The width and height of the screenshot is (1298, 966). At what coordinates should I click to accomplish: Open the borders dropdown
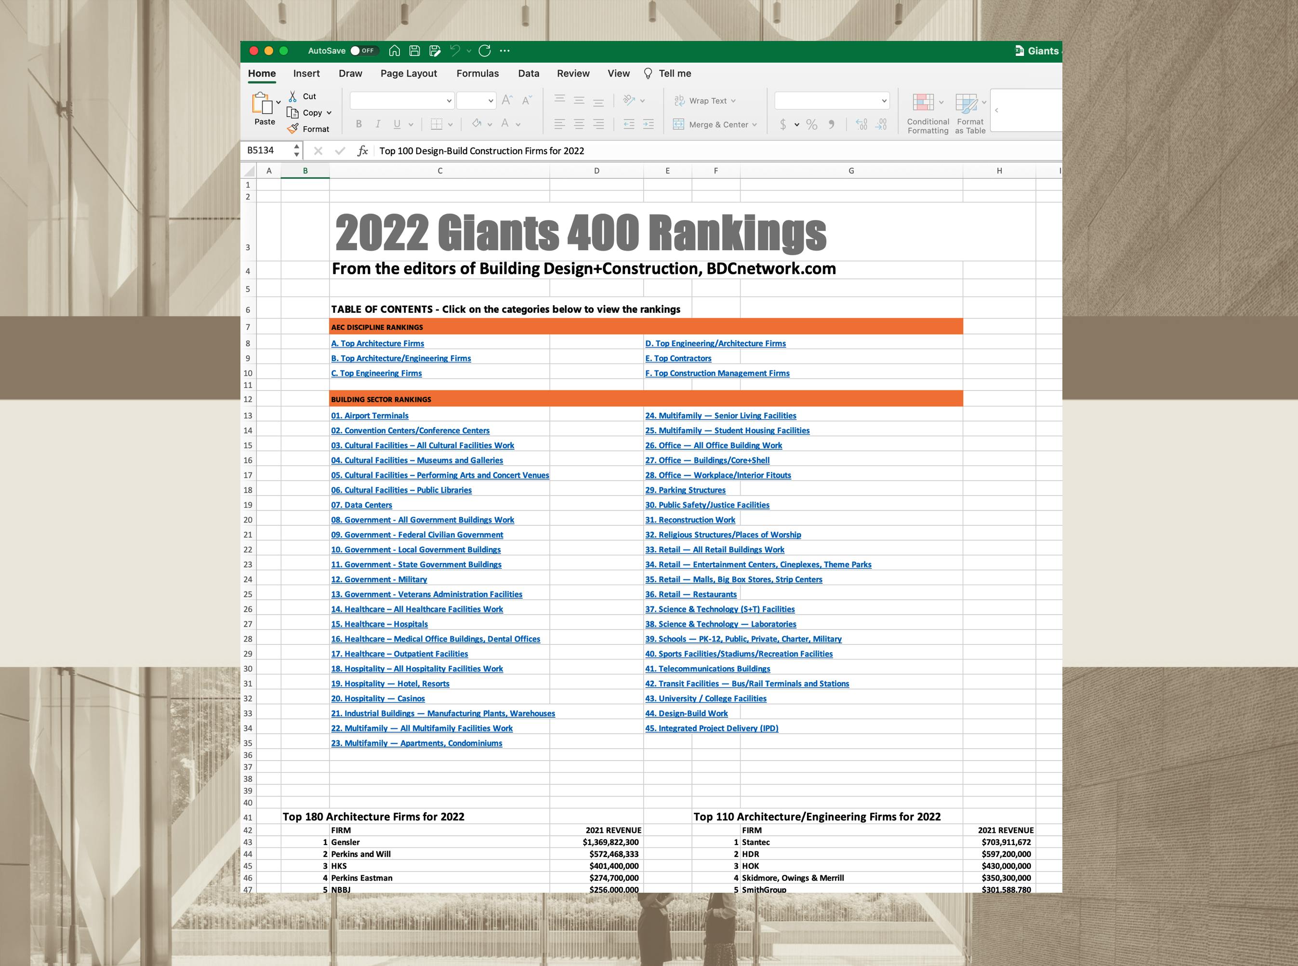pos(450,123)
